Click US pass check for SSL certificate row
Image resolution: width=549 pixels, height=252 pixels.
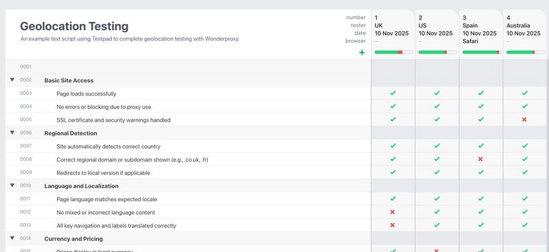click(436, 119)
